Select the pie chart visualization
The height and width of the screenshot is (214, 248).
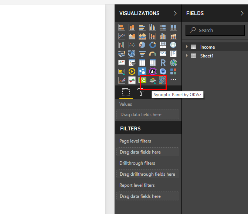click(142, 45)
